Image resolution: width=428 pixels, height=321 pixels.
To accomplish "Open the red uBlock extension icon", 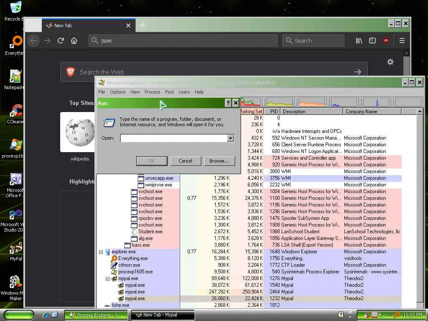I will [x=386, y=41].
